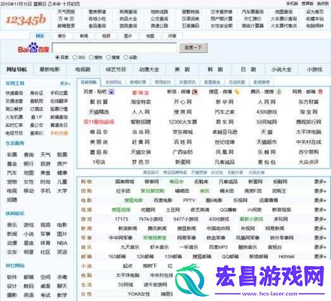
Task: Select the 谷歌 search engine radio button
Action: coord(125,57)
